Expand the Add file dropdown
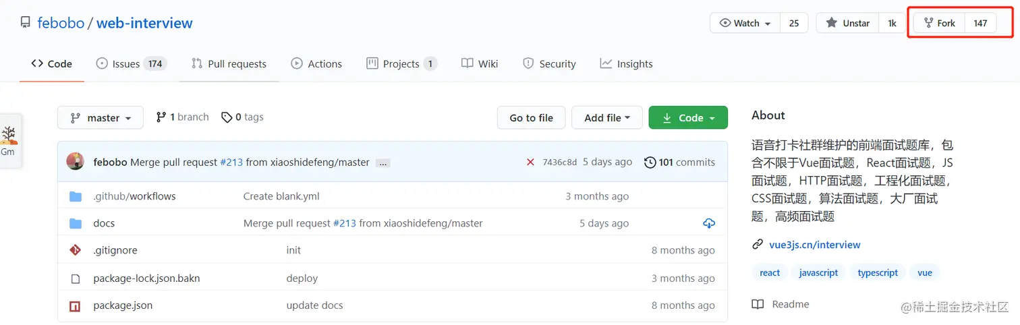The height and width of the screenshot is (325, 1020). pyautogui.click(x=607, y=117)
